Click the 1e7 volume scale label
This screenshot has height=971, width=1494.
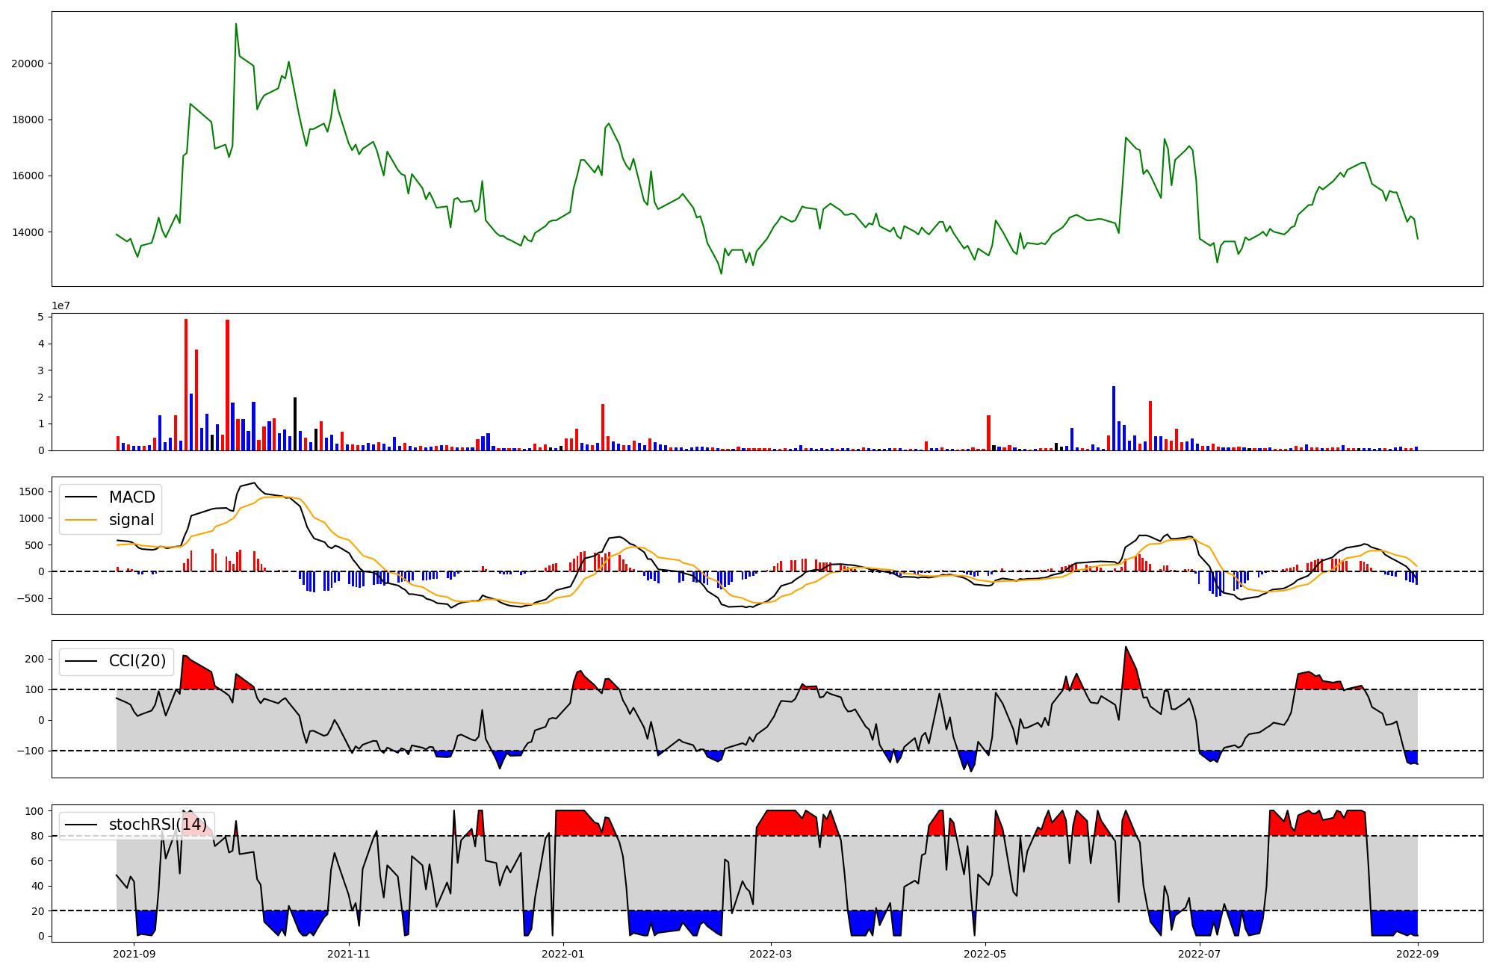click(x=61, y=305)
